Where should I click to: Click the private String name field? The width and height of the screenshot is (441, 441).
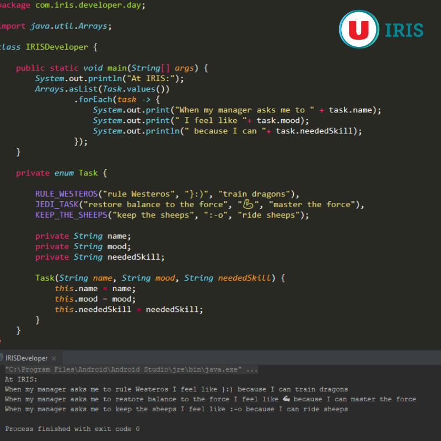coord(83,236)
